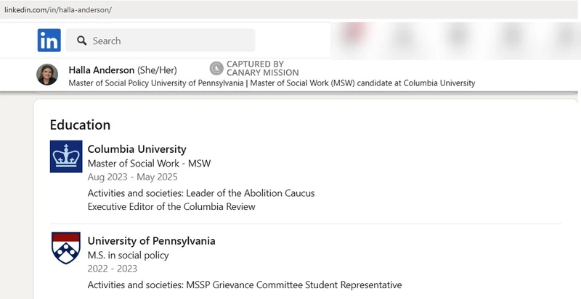Click the M.S. in social policy degree
This screenshot has height=299, width=581.
pyautogui.click(x=129, y=256)
